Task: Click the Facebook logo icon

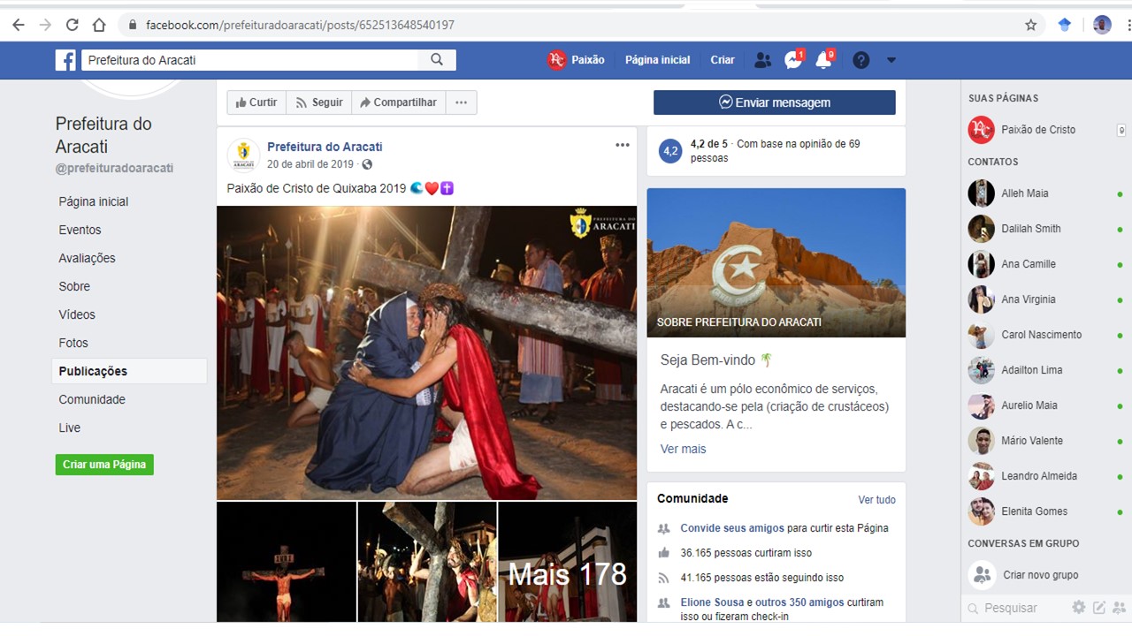Action: (x=65, y=60)
